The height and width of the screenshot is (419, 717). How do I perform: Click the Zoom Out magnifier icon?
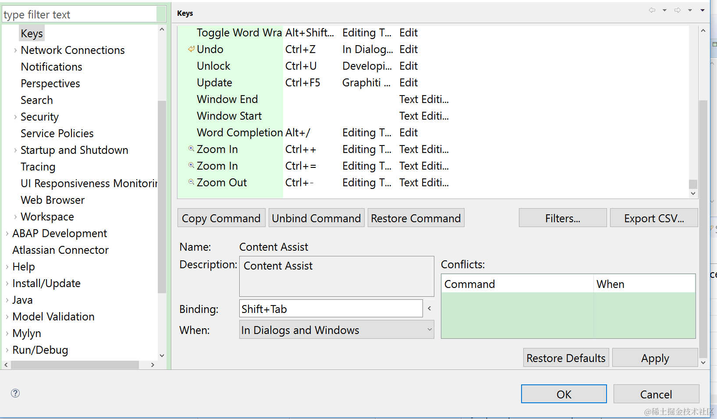click(x=191, y=182)
